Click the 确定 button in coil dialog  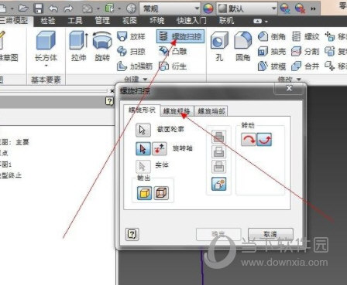tap(218, 234)
